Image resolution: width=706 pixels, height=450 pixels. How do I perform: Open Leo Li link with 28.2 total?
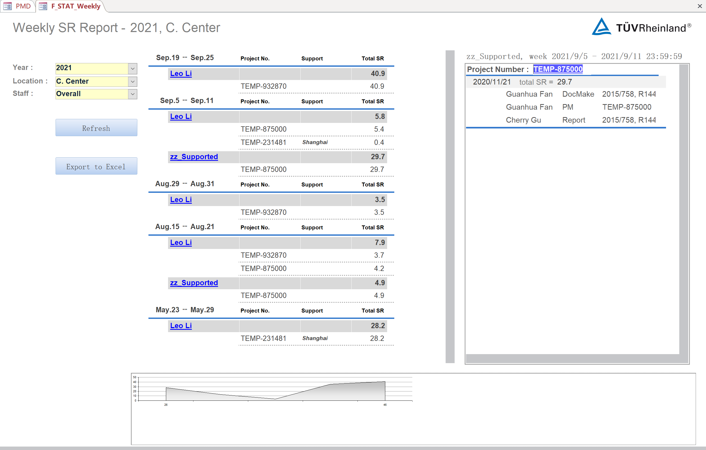pos(181,326)
